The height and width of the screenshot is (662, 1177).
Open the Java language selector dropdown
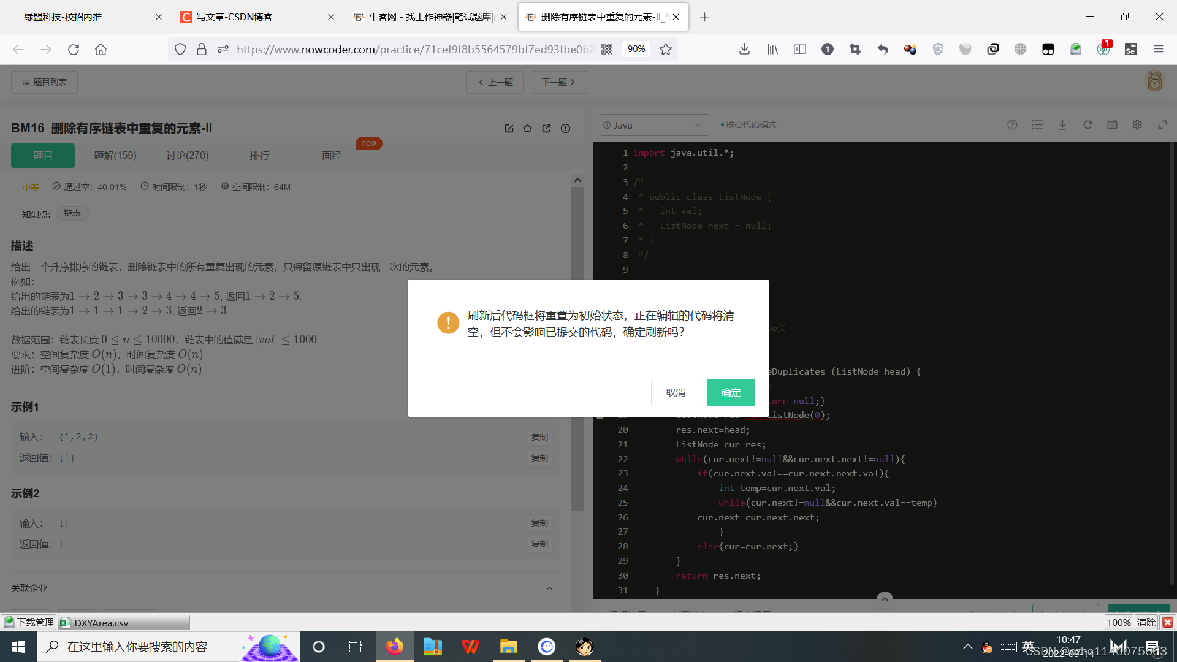[x=654, y=125]
